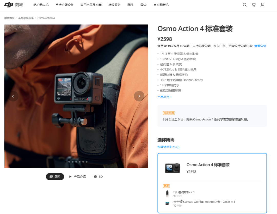Open the 航拍无人机 menu
This screenshot has height=214, width=277.
[x=41, y=5]
